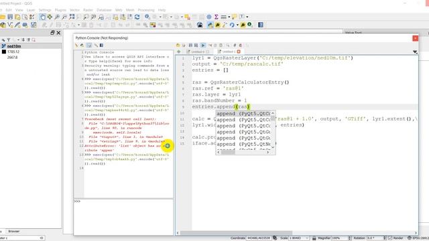Open the console Help book icon
Image resolution: width=429 pixels, height=241 pixels.
(101, 46)
